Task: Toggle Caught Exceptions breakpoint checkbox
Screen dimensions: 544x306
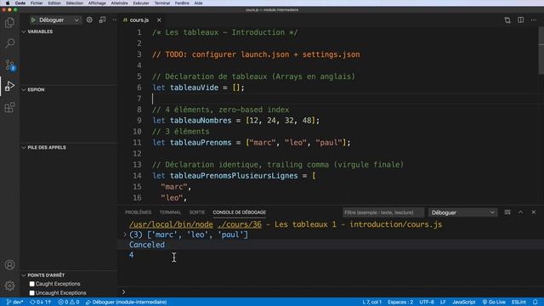Action: [32, 284]
